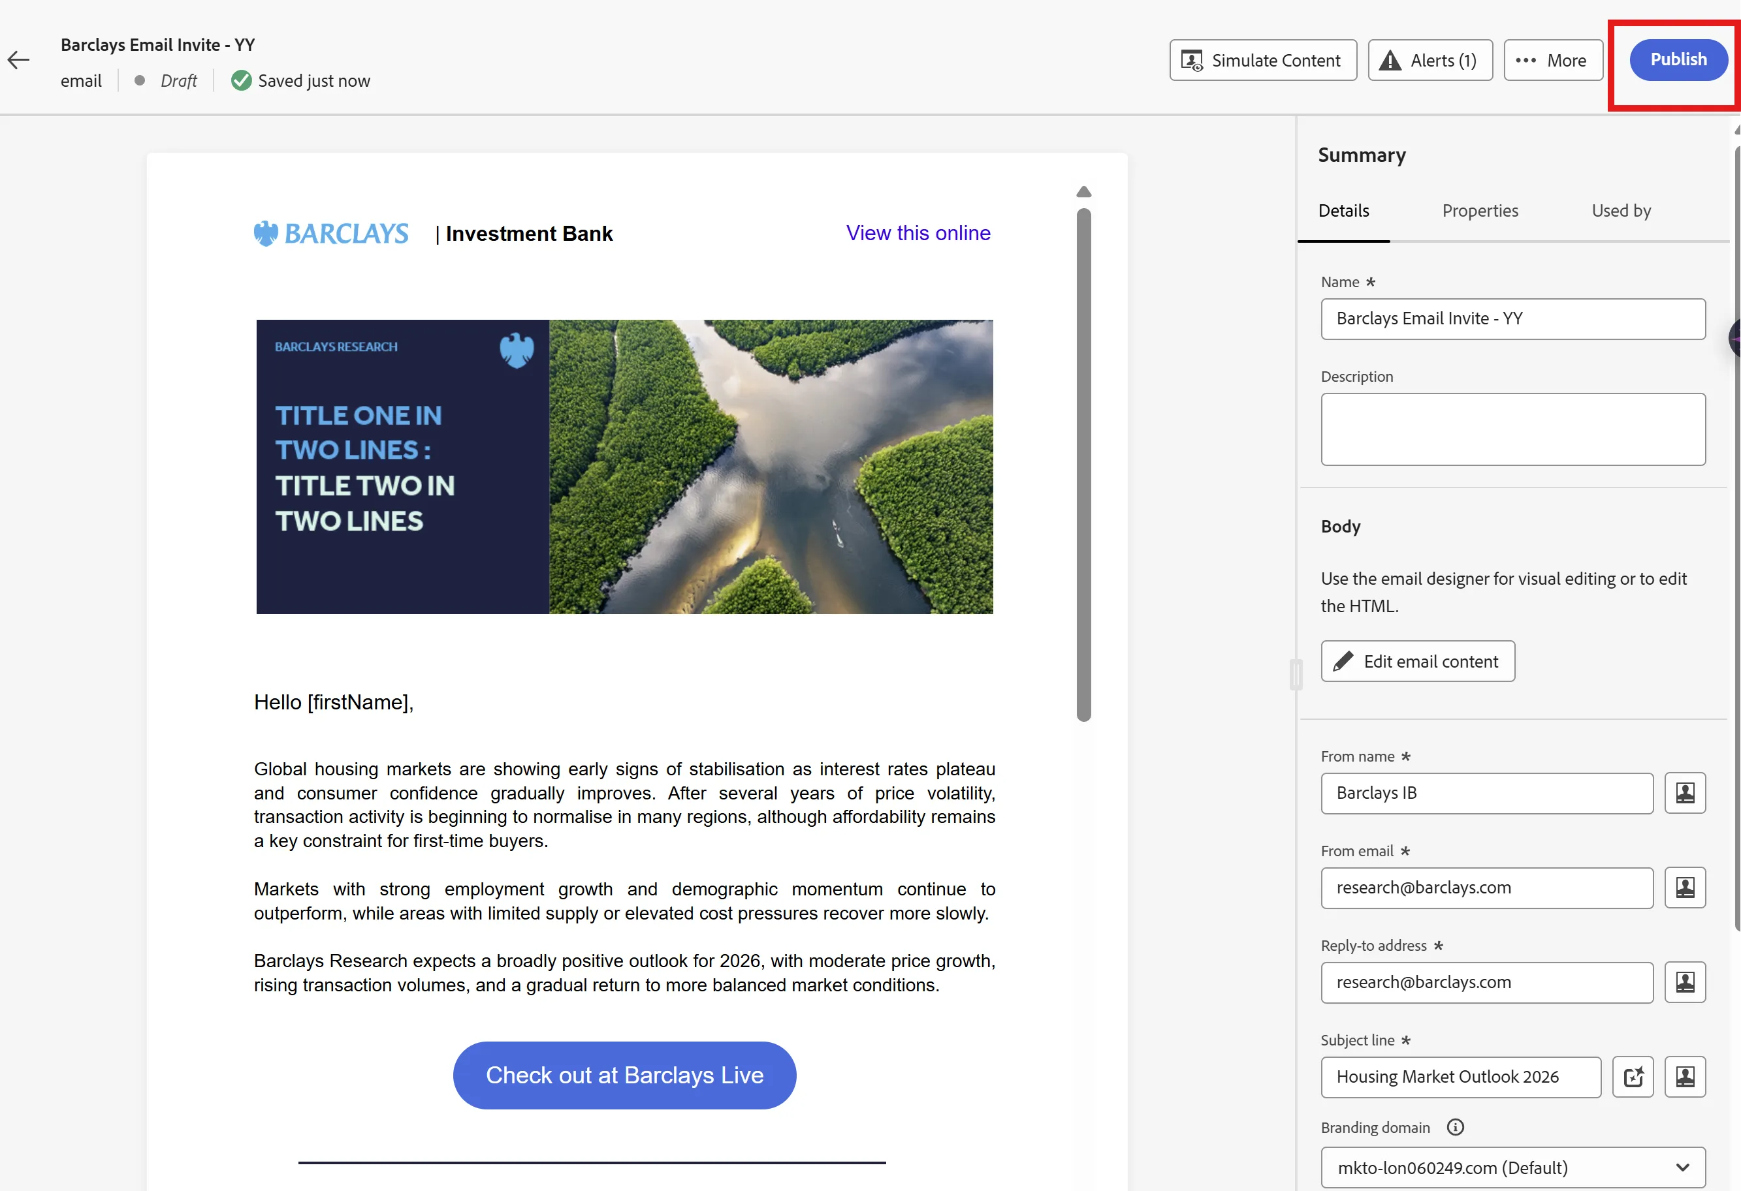1741x1191 pixels.
Task: Click the Barclays Email Invite - YY title
Action: (x=157, y=45)
